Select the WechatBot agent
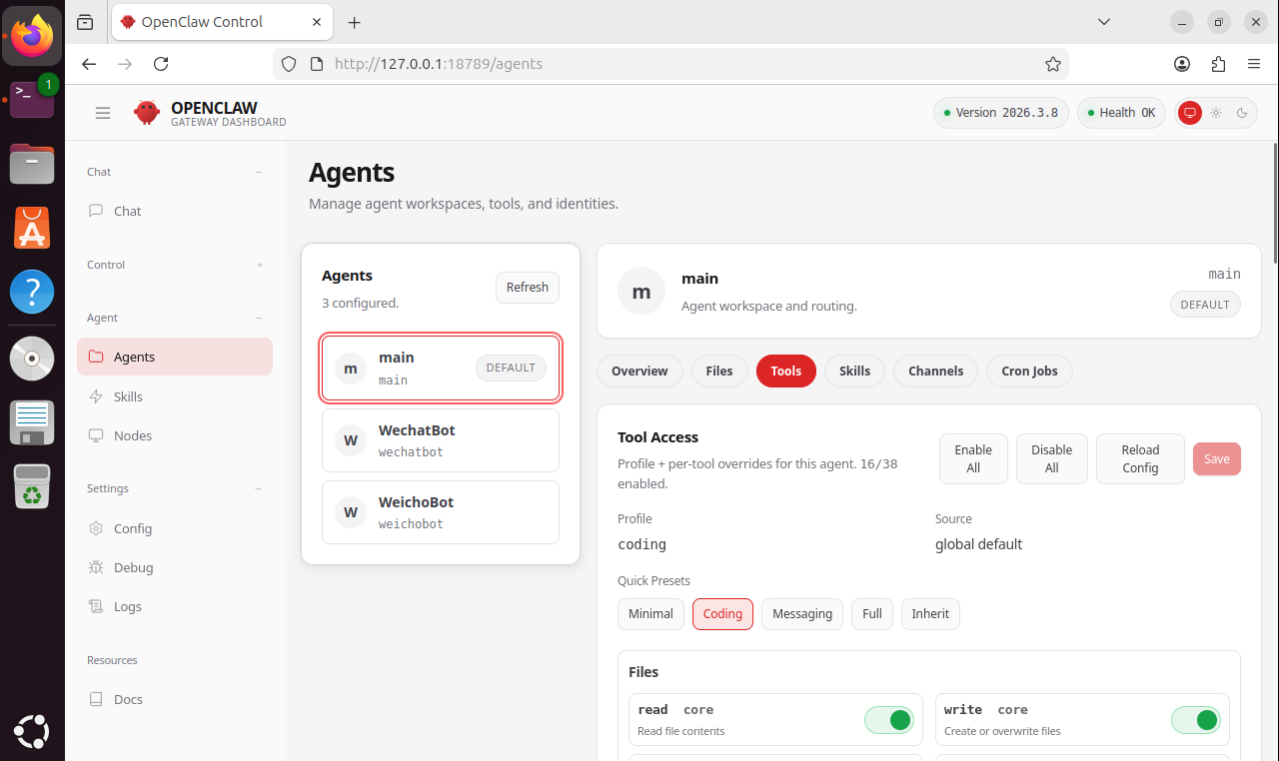This screenshot has height=761, width=1279. 441,440
